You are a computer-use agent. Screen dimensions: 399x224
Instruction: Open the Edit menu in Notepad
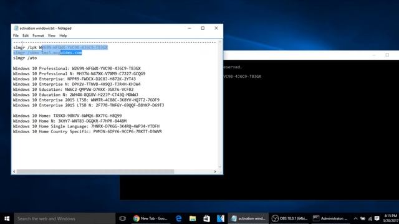tap(26, 35)
